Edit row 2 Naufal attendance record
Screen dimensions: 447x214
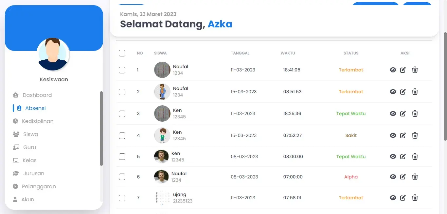pyautogui.click(x=403, y=92)
